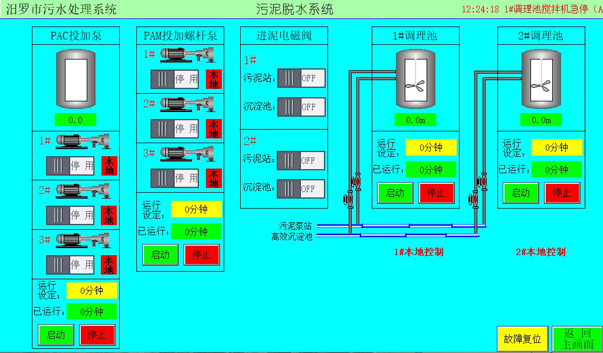Select the PAC 1# pump motor icon
603x353 pixels.
click(x=82, y=141)
